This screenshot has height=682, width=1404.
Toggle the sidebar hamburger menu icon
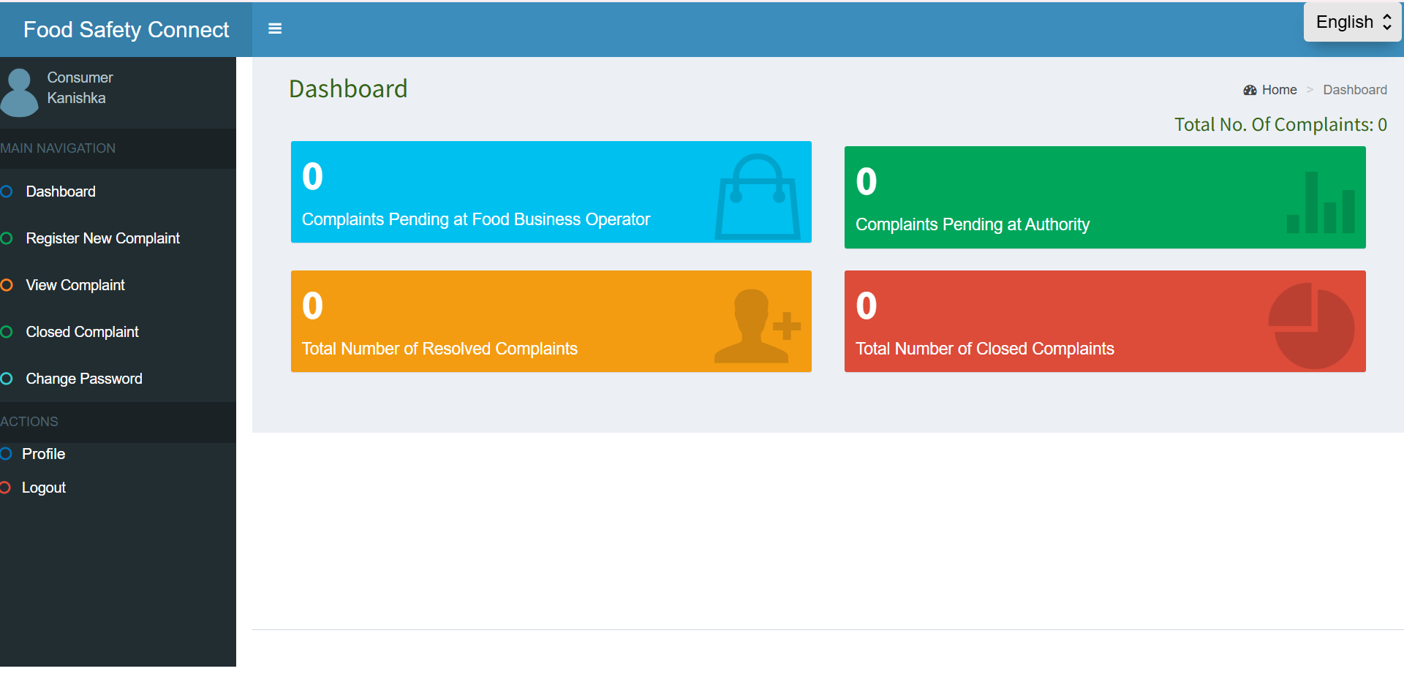coord(275,29)
